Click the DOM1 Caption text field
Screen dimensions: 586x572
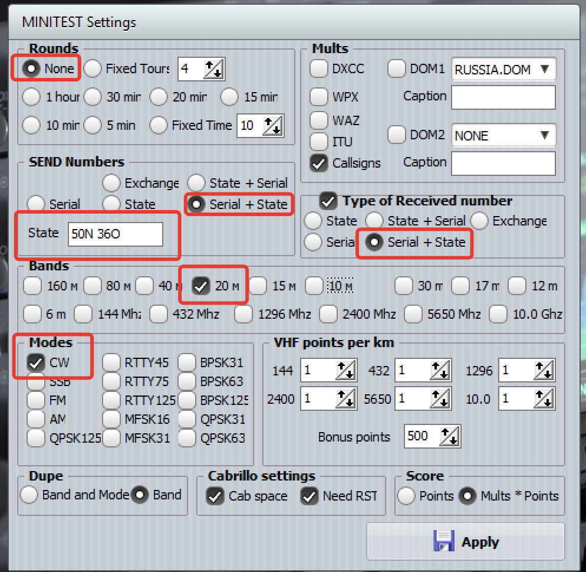(503, 97)
